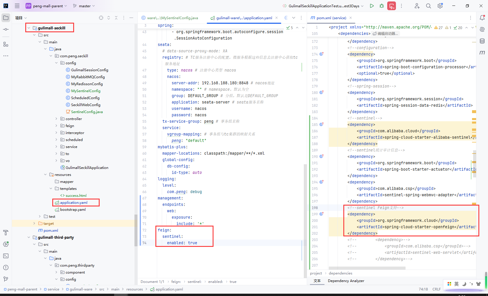Click the Run button in toolbar

372,6
